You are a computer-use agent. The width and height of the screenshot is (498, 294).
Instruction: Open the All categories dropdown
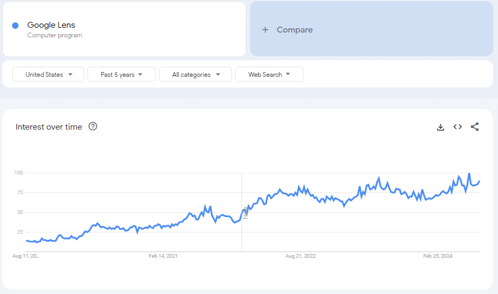point(195,74)
